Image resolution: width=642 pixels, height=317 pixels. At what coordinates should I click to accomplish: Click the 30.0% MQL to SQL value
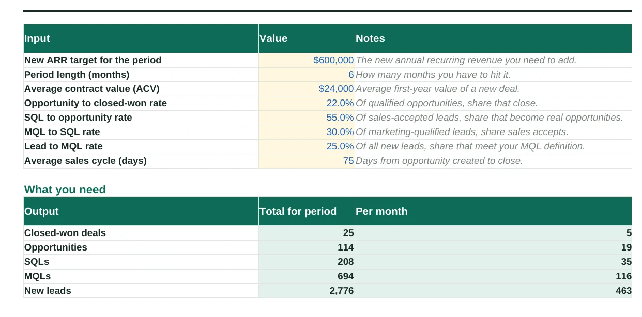click(x=307, y=132)
